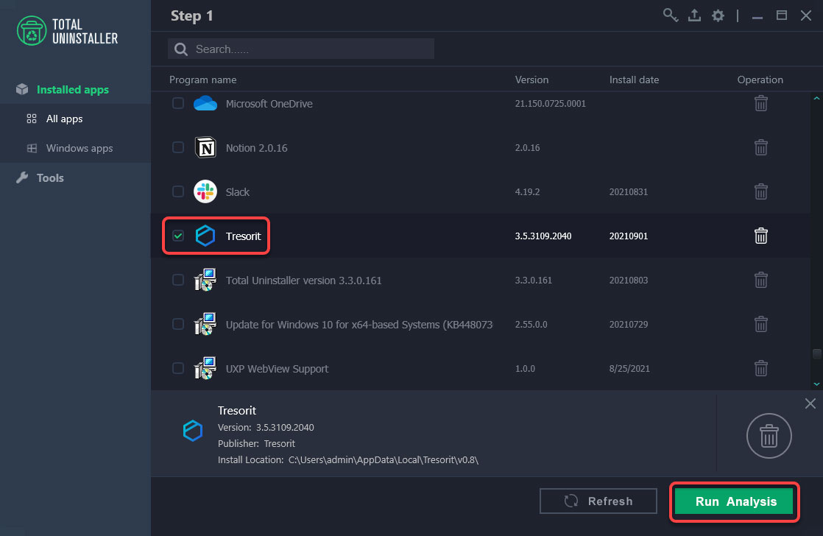Click Slack's install date 20210831
The height and width of the screenshot is (536, 823).
628,191
